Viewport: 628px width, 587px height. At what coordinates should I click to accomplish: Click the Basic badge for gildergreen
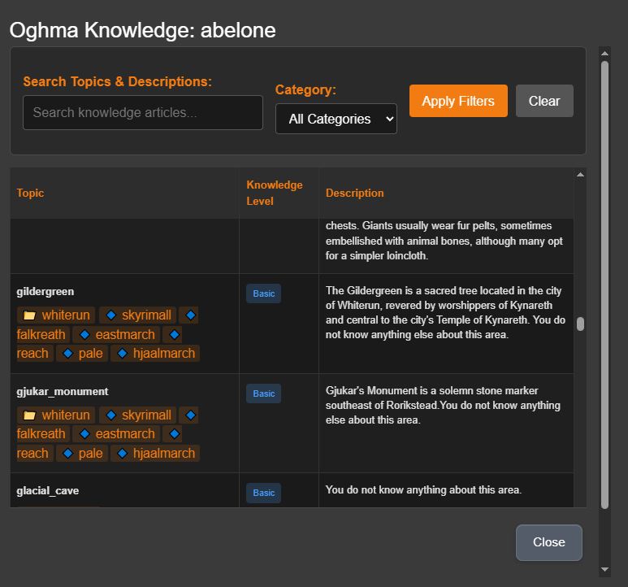point(263,293)
